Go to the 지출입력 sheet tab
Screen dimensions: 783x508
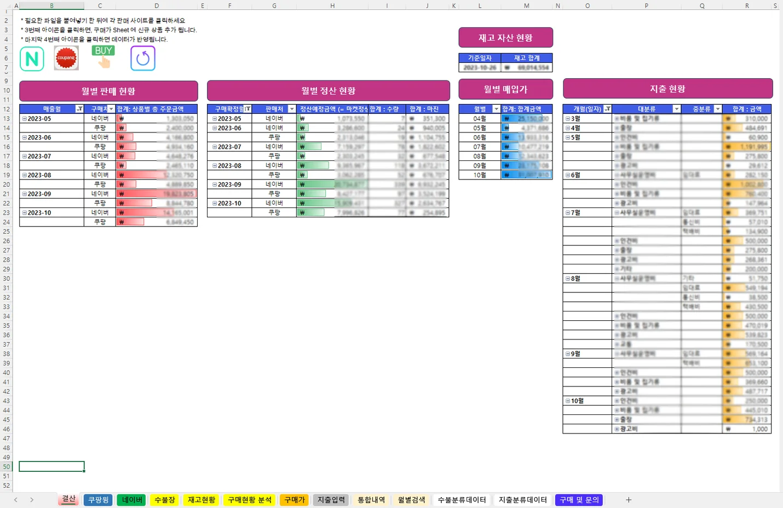click(x=331, y=500)
